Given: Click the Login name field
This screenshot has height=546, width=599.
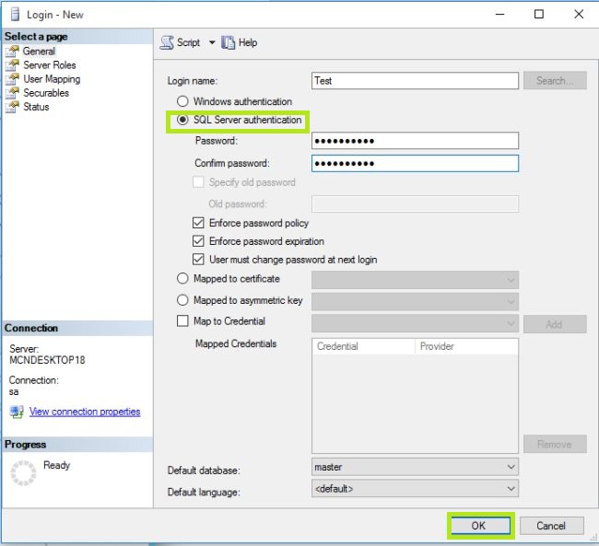Looking at the screenshot, I should coord(415,80).
